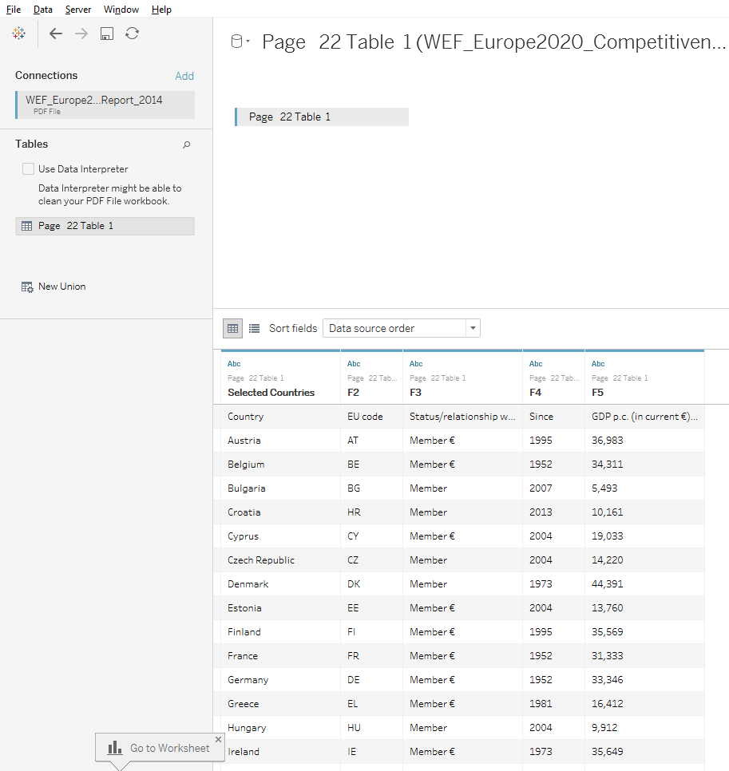Open the Server menu

(77, 9)
